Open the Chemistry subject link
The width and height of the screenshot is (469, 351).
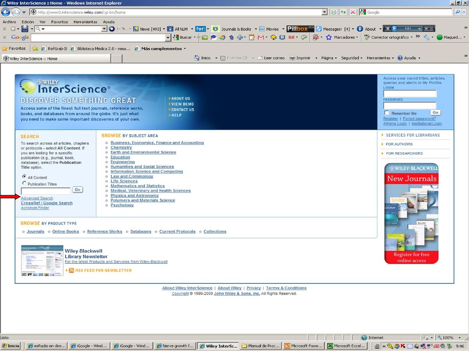click(x=121, y=148)
